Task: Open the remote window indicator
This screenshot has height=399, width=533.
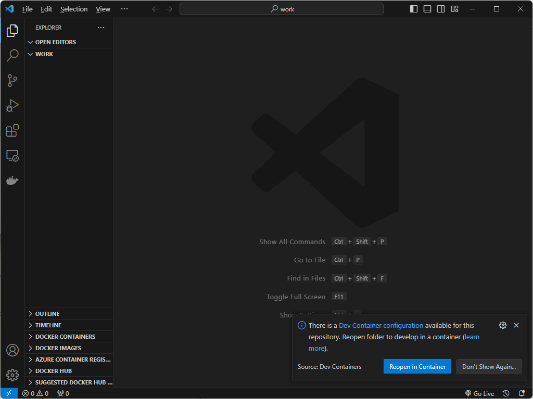Action: coord(9,393)
